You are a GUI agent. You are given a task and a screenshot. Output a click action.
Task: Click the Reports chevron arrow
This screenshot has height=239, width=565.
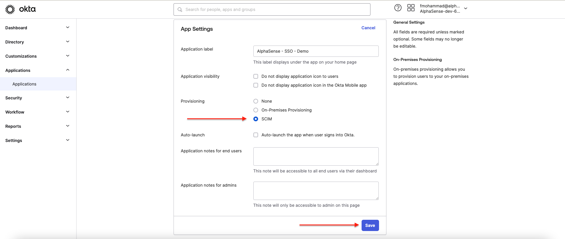point(68,126)
